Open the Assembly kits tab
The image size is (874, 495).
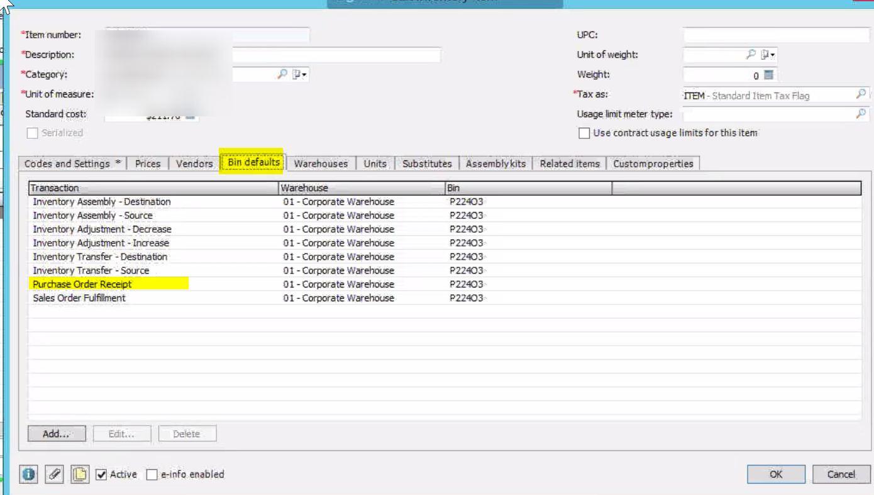tap(495, 164)
